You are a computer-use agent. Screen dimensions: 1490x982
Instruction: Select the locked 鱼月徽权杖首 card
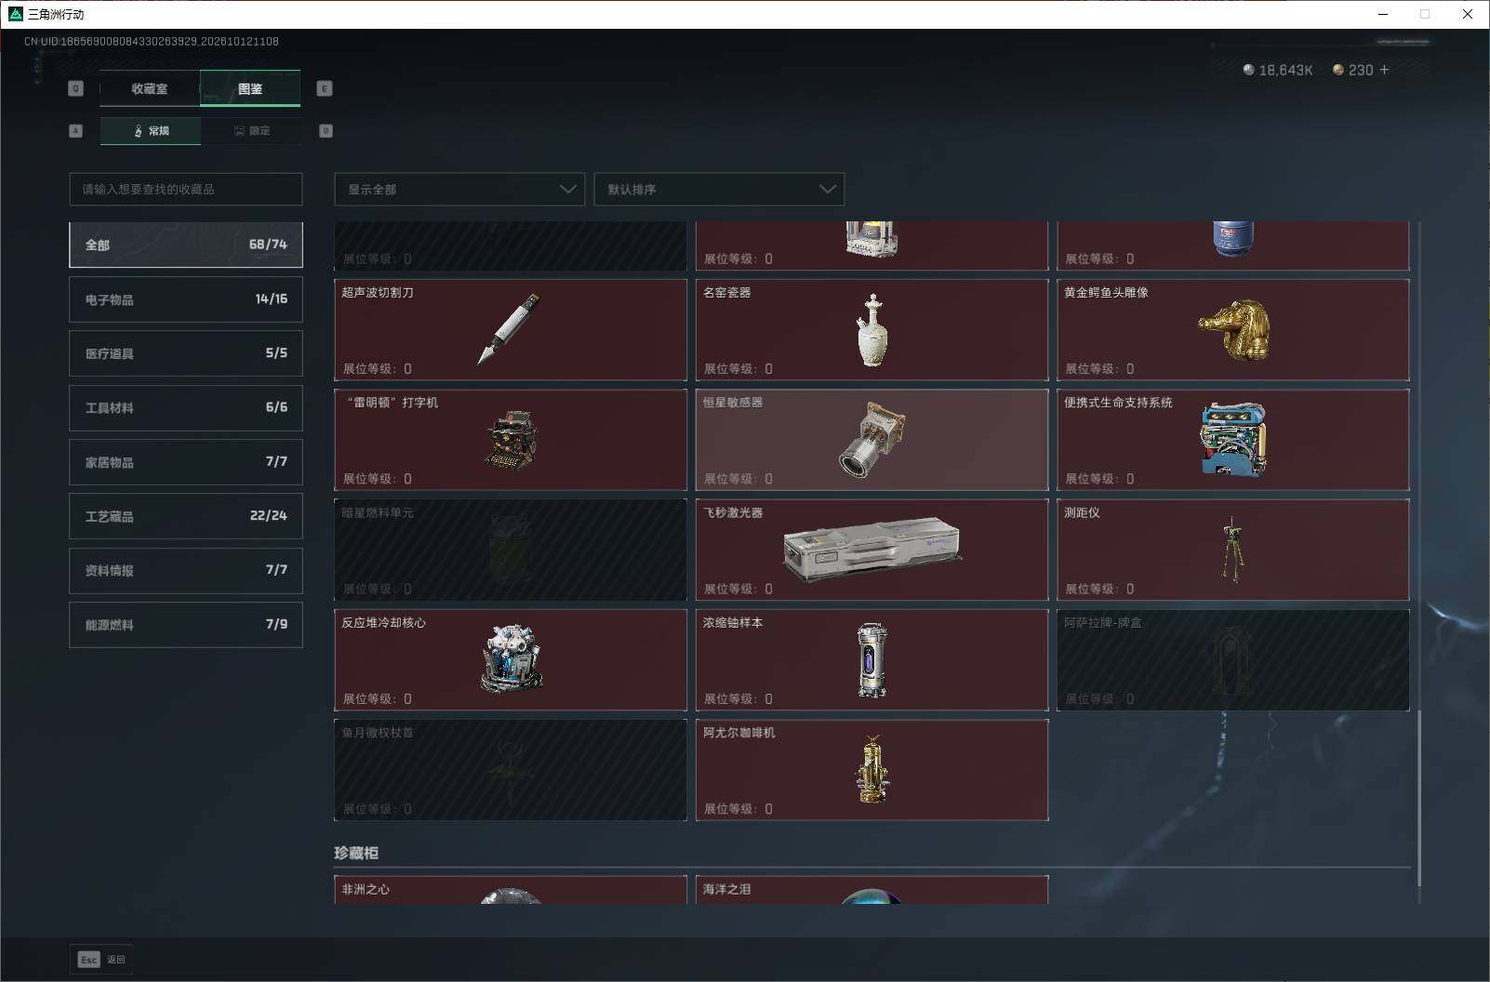[511, 769]
